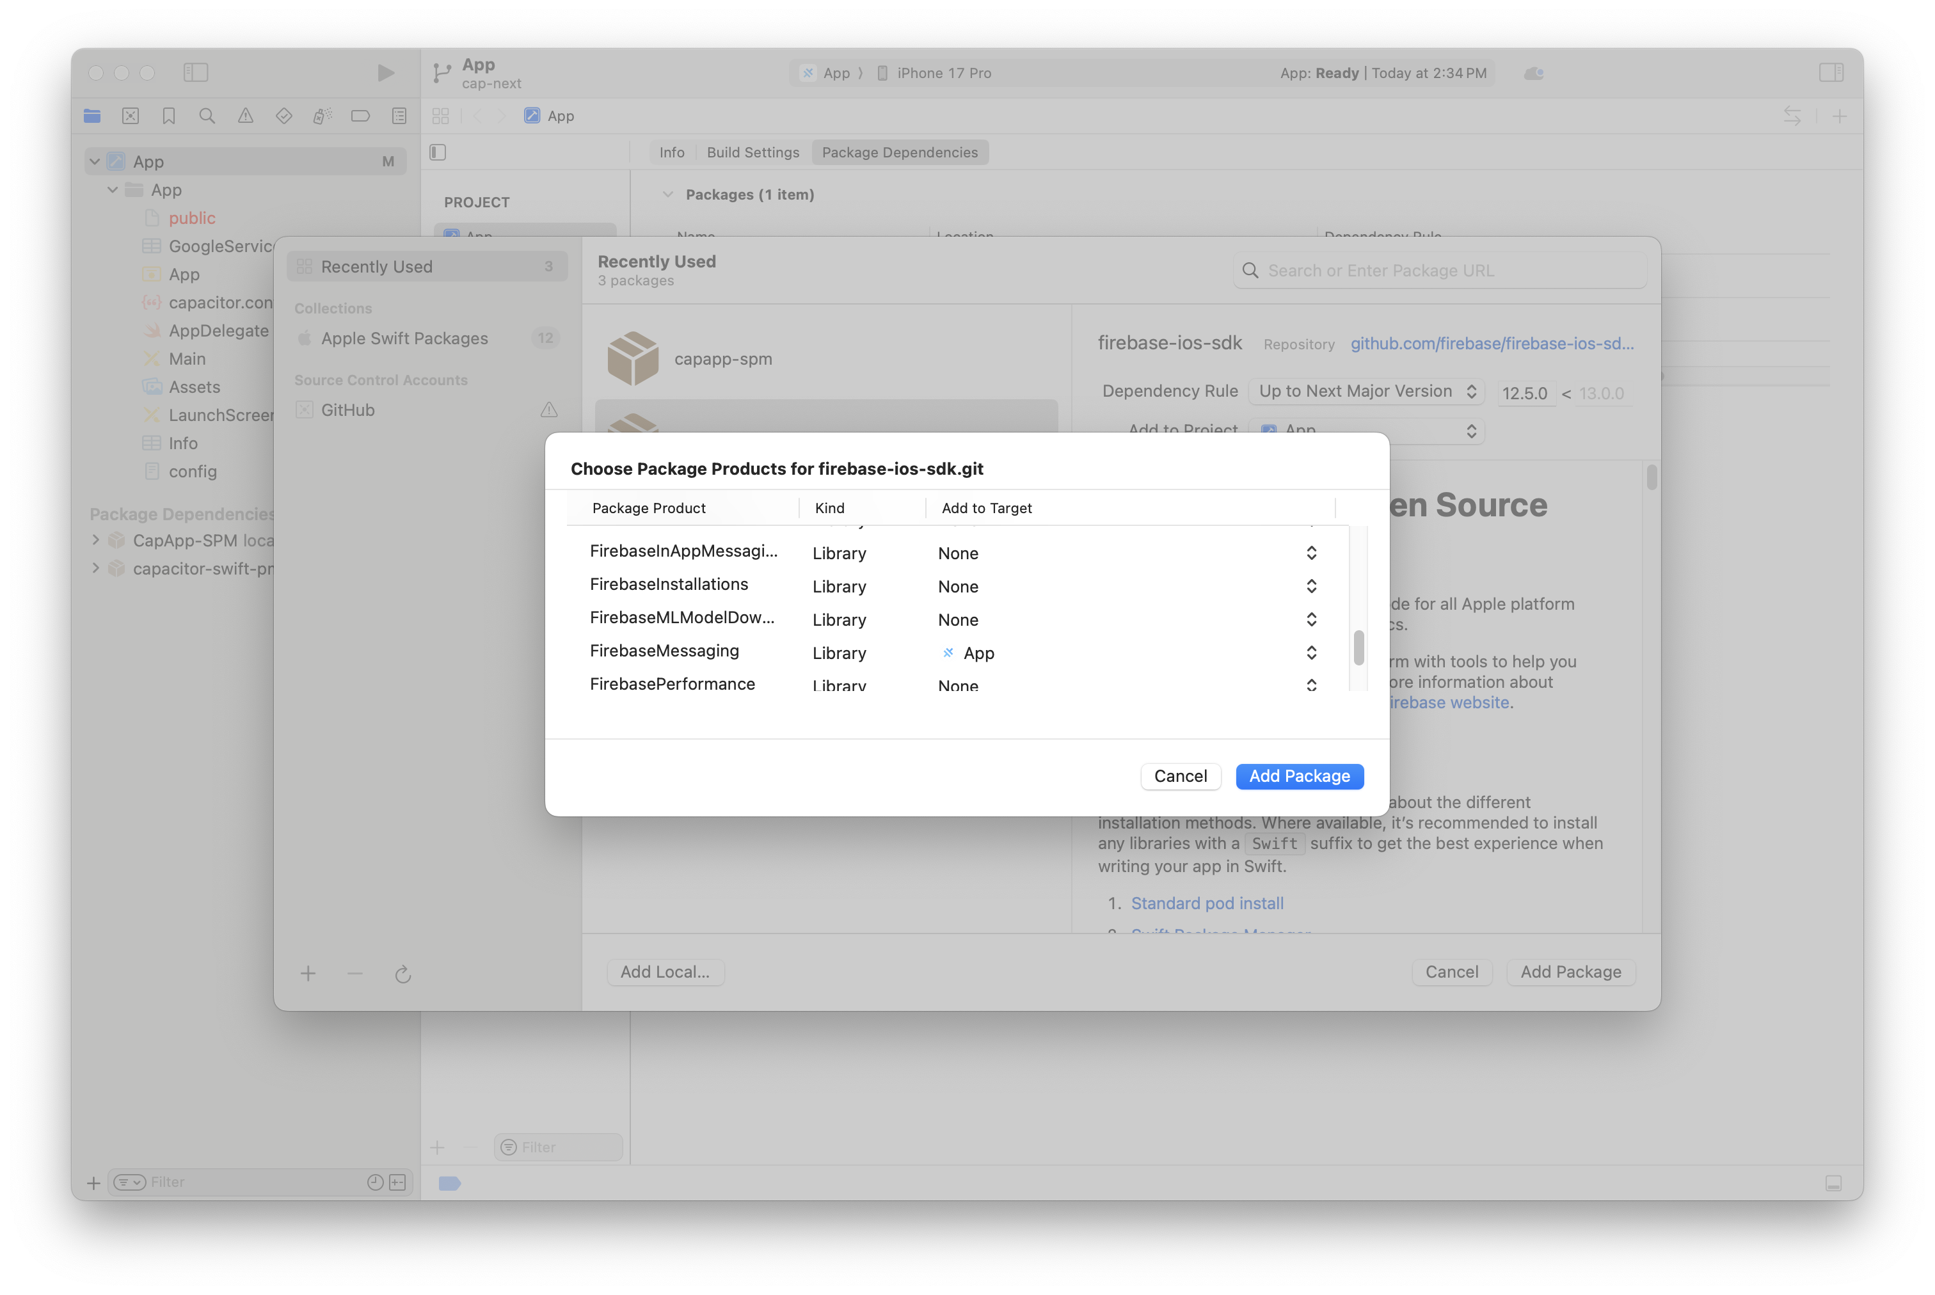Click the Xcode Cloud status icon
Viewport: 1935px width, 1295px height.
tap(1534, 74)
